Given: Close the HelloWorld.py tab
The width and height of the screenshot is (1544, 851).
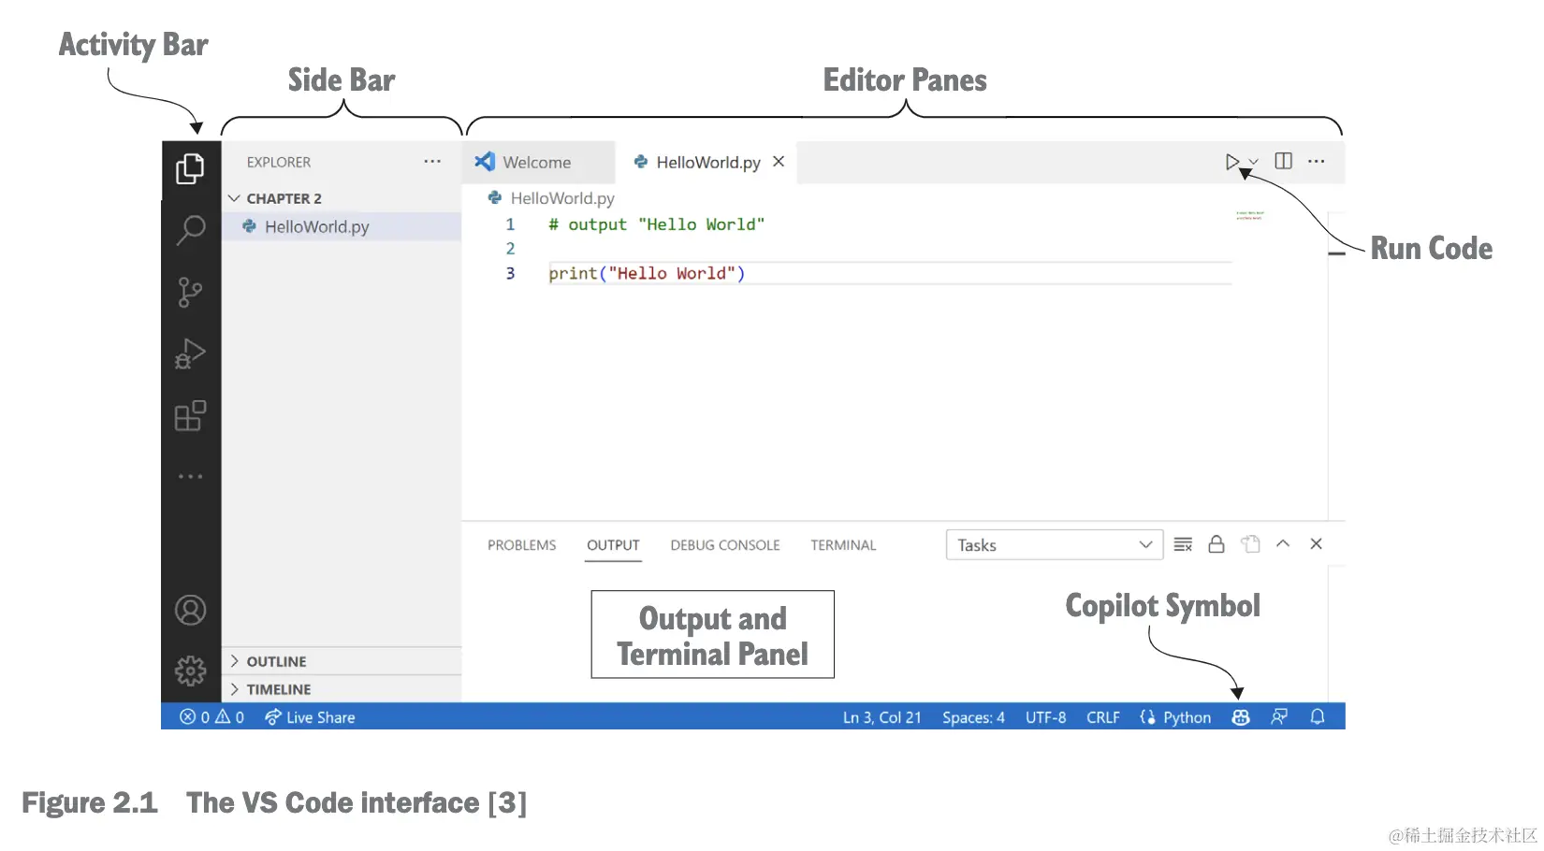Looking at the screenshot, I should point(779,162).
